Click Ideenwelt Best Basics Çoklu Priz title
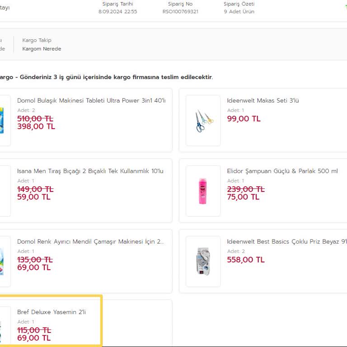The height and width of the screenshot is (347, 347). pyautogui.click(x=286, y=242)
